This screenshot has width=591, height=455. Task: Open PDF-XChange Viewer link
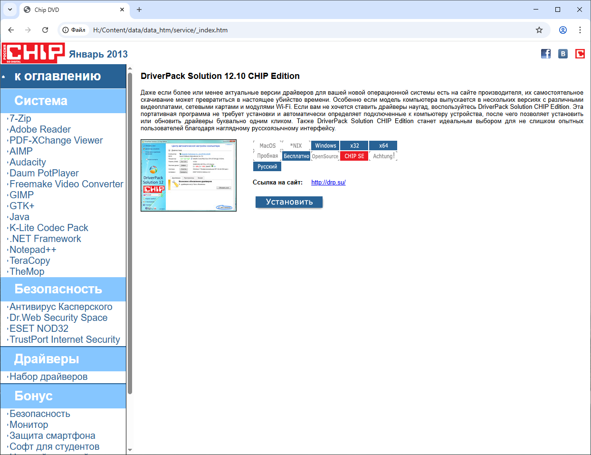56,140
